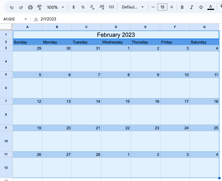Image resolution: width=222 pixels, height=181 pixels.
Task: Click the cell with date 19
Action: [x=27, y=128]
